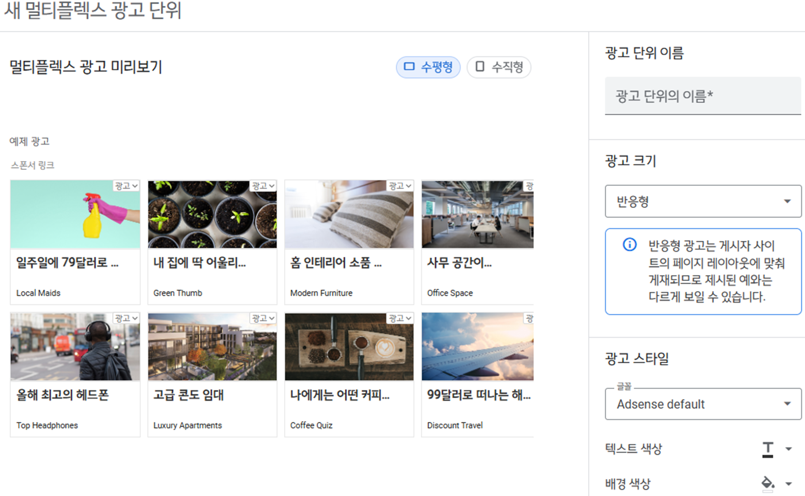This screenshot has width=805, height=496.
Task: Expand the 배경 색상 dropdown arrow
Action: 789,484
